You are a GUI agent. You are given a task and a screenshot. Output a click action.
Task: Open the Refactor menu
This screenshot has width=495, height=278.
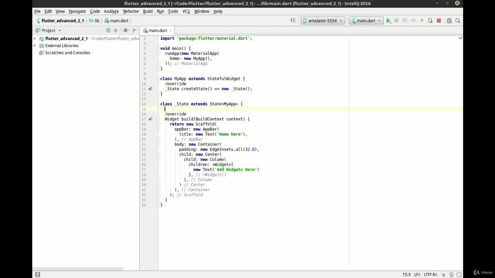pyautogui.click(x=131, y=11)
